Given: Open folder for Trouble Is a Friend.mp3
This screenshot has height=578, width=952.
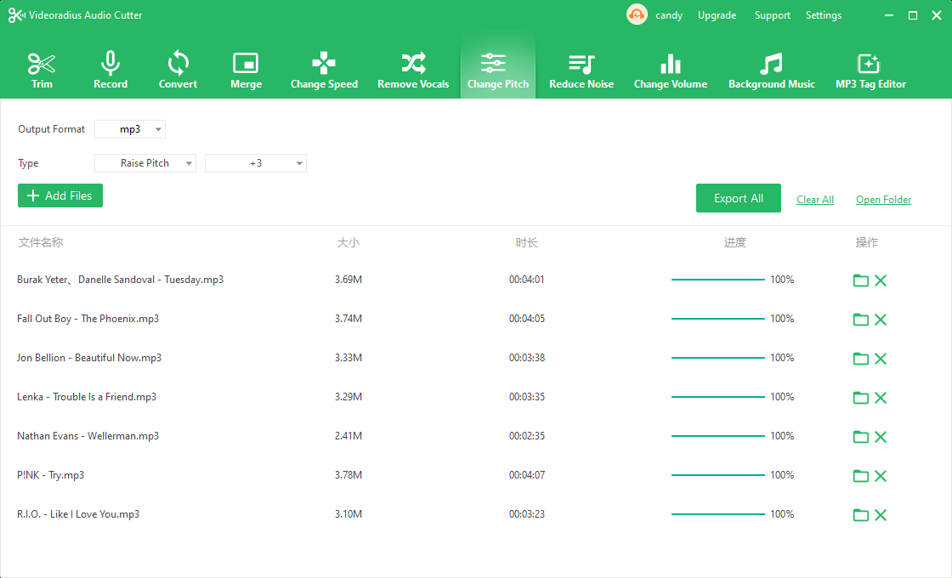Looking at the screenshot, I should (860, 398).
